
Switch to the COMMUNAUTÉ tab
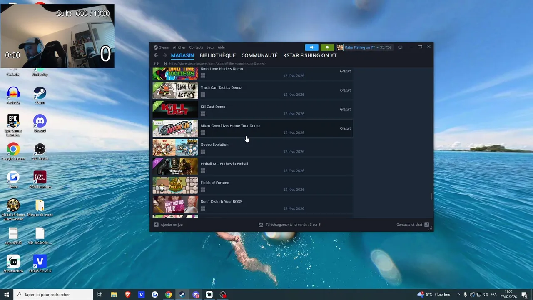pyautogui.click(x=259, y=55)
